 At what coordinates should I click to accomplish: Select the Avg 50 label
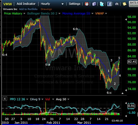[61, 99]
